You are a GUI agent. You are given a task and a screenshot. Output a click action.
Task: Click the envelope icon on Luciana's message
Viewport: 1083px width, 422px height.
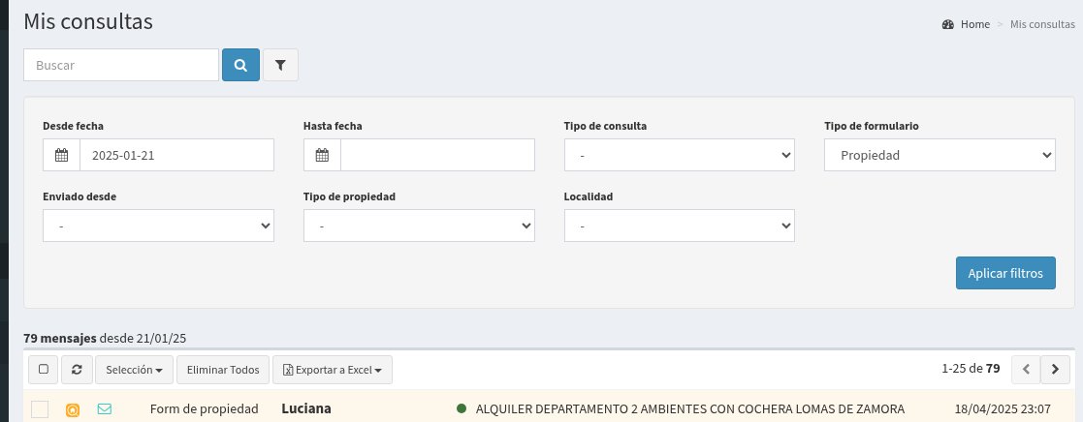pos(105,409)
